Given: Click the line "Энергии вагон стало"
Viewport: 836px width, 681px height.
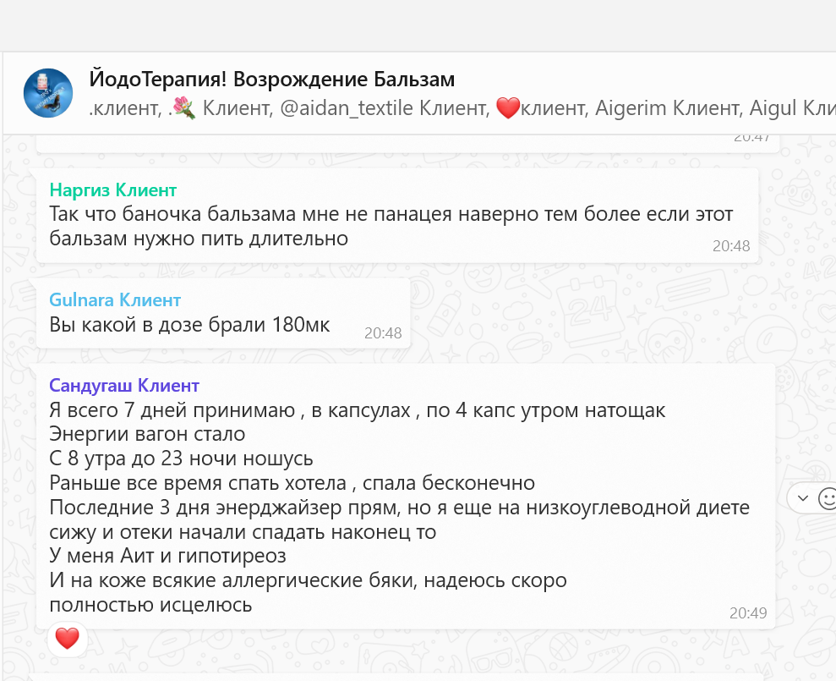Looking at the screenshot, I should pyautogui.click(x=147, y=435).
